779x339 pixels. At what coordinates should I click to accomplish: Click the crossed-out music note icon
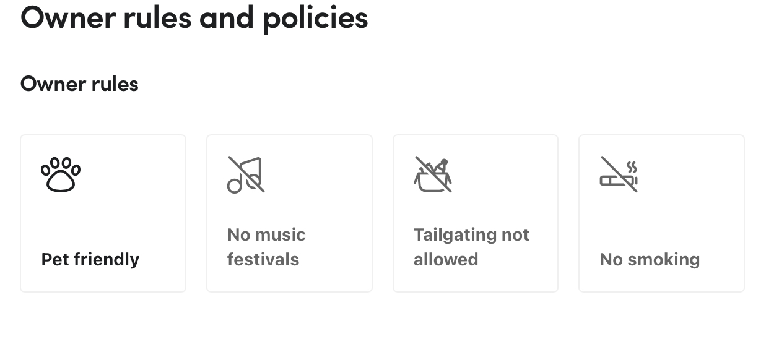[246, 174]
